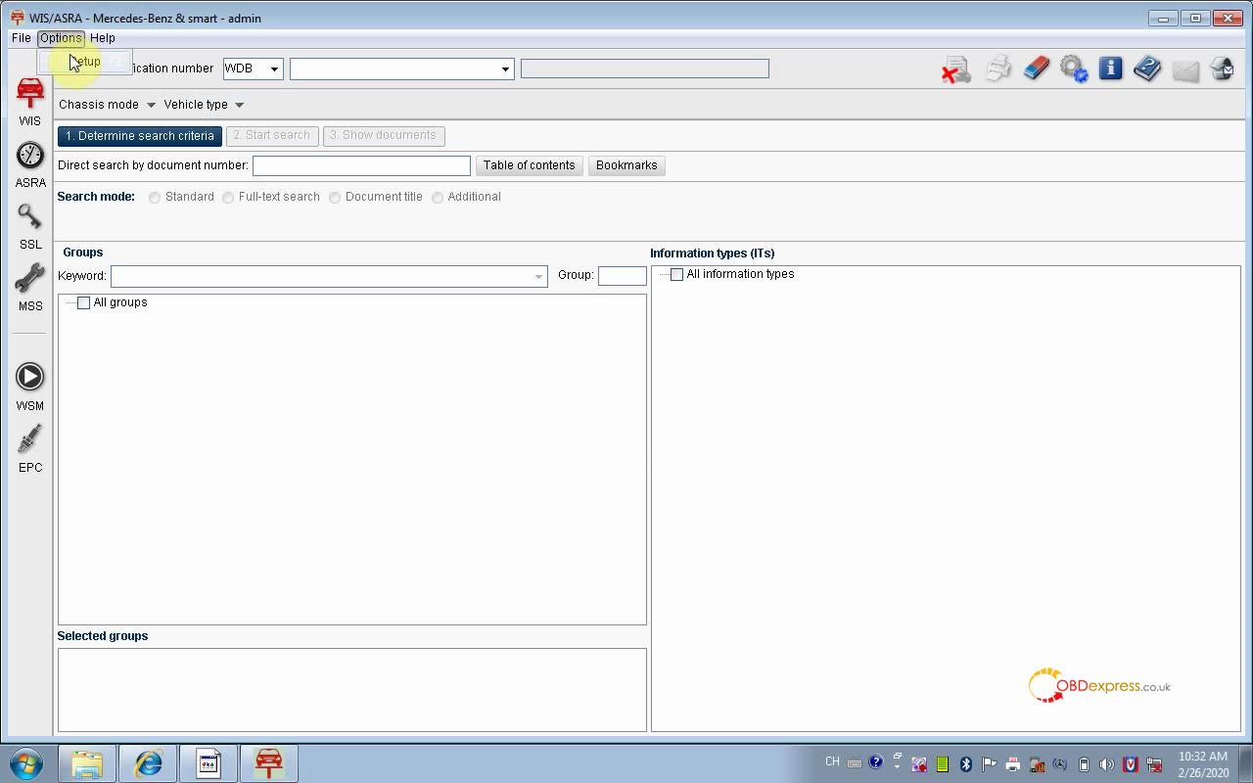Open the Help menu

103,38
